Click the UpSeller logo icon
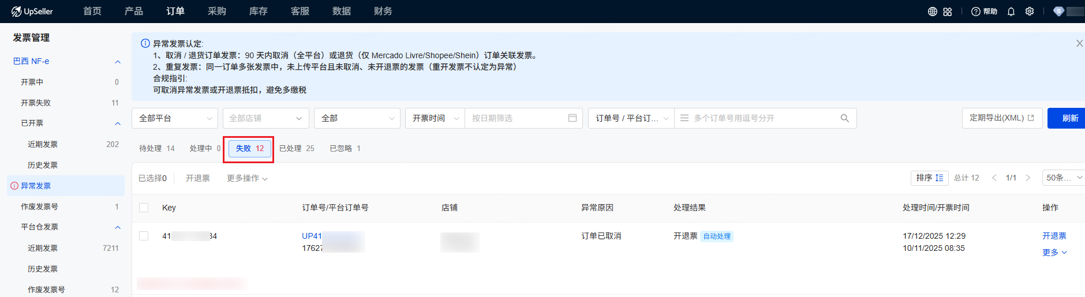 tap(16, 12)
